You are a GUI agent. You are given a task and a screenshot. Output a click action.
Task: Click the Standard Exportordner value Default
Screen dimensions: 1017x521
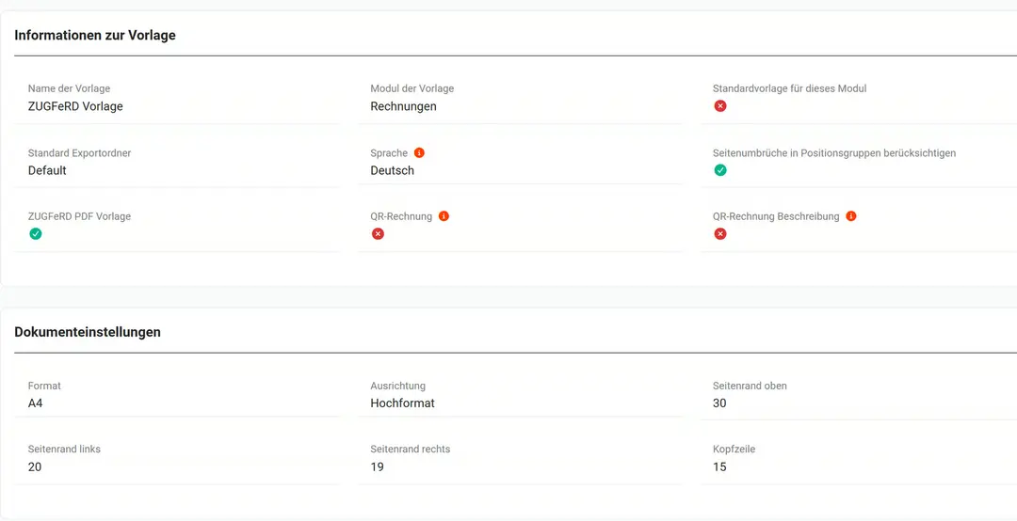click(x=47, y=170)
